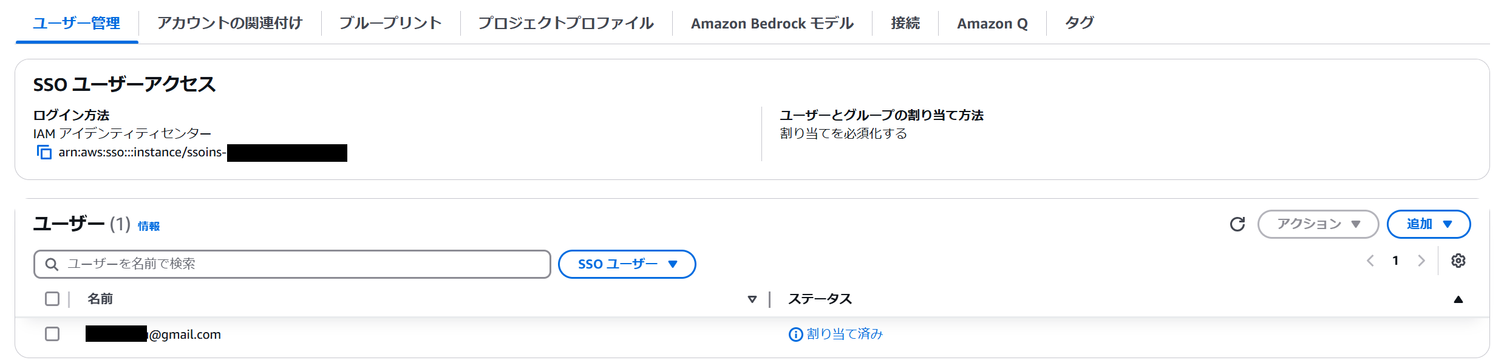Refresh the users list

(1237, 224)
